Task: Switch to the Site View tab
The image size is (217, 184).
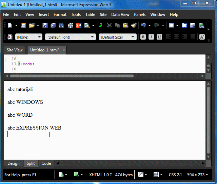Action: click(x=15, y=50)
